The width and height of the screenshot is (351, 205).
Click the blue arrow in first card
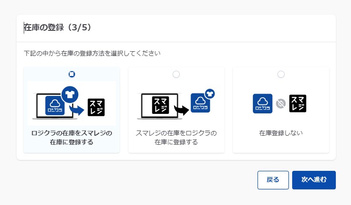(76, 110)
